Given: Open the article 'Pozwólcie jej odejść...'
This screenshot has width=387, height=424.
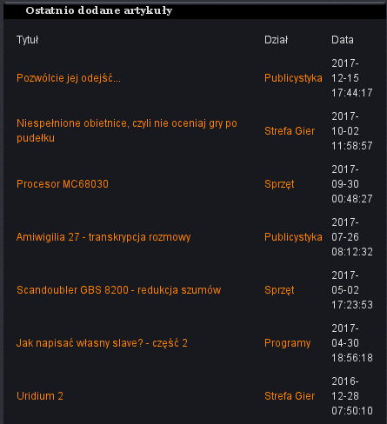Looking at the screenshot, I should click(69, 78).
